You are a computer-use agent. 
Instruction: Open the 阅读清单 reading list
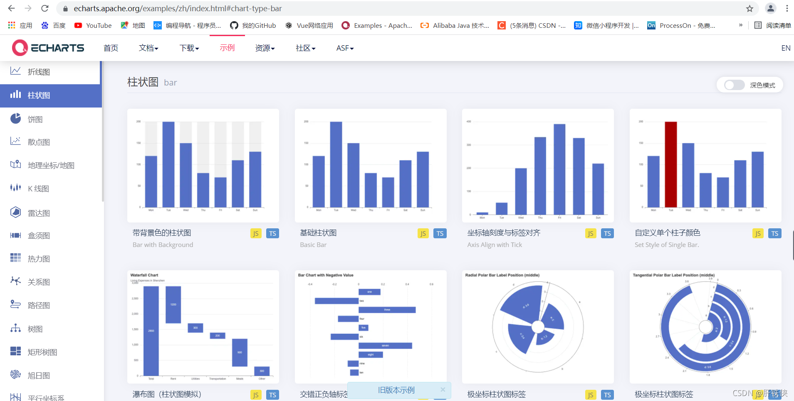point(772,25)
